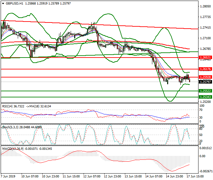Click the 1.27100 price scale value
Screen dimensions: 213x180
tap(205, 38)
